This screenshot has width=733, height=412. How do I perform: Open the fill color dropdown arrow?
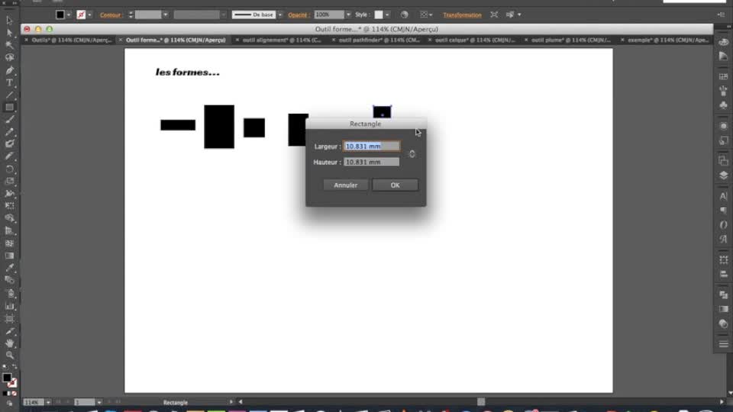pyautogui.click(x=69, y=14)
